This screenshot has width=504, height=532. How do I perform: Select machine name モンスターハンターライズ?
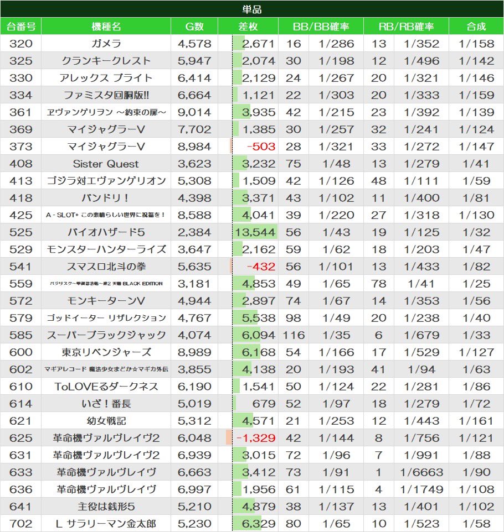point(106,249)
